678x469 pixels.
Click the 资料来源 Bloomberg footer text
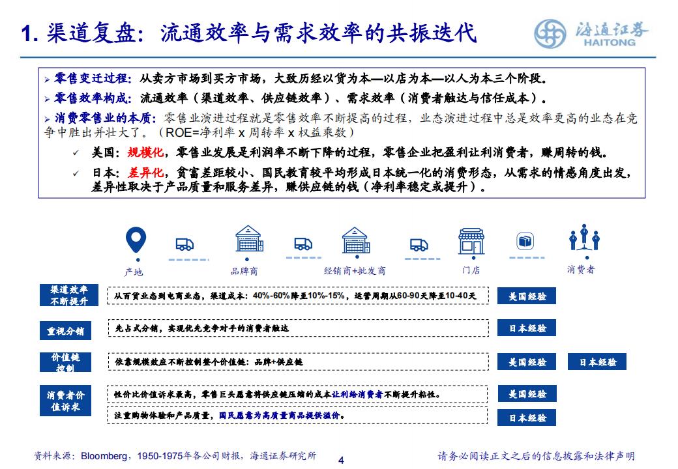tap(175, 455)
